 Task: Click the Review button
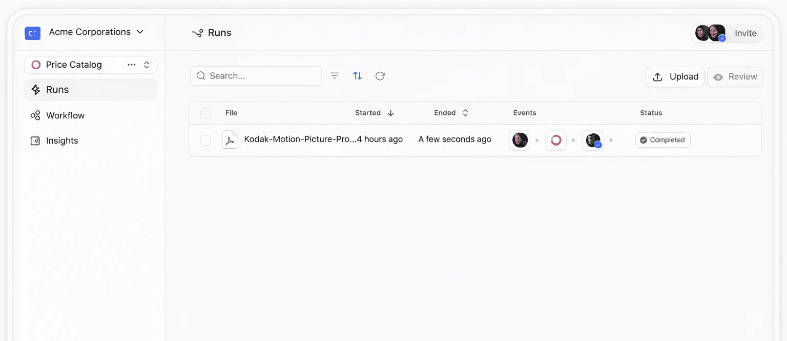tap(735, 77)
